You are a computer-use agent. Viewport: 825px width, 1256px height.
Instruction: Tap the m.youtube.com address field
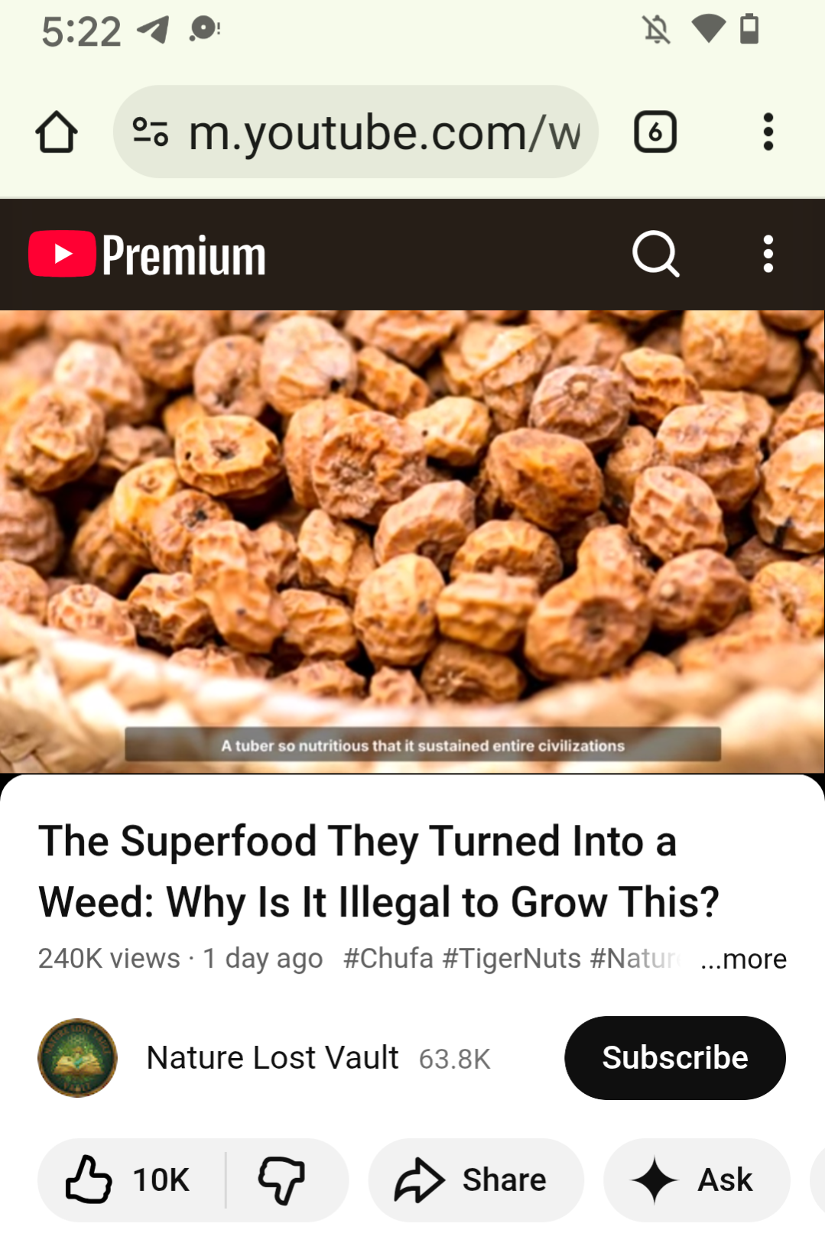pos(356,131)
